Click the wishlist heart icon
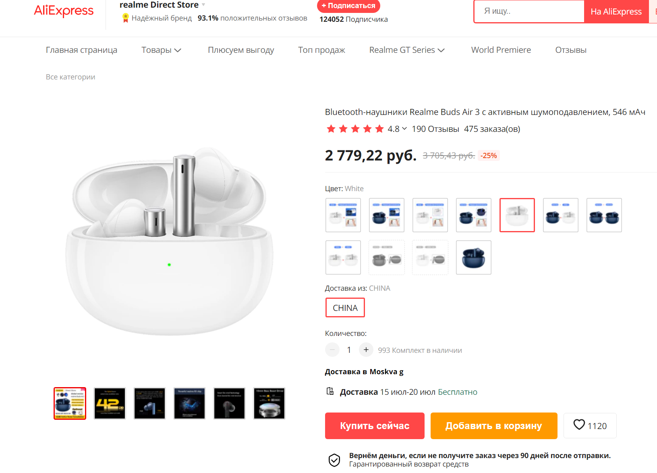 [x=579, y=425]
